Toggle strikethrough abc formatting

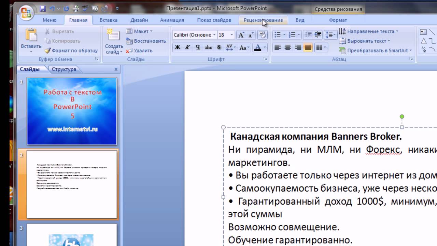click(208, 47)
